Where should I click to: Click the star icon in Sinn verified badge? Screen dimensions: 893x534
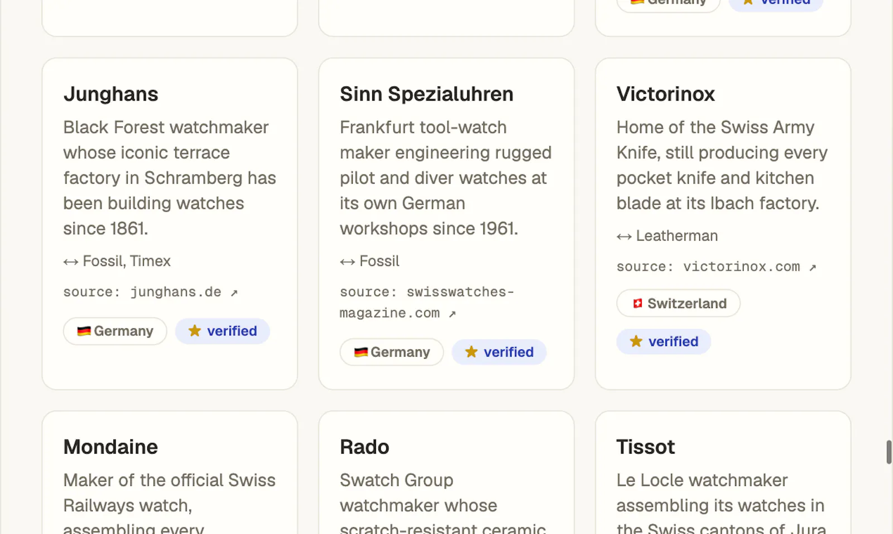(x=472, y=352)
